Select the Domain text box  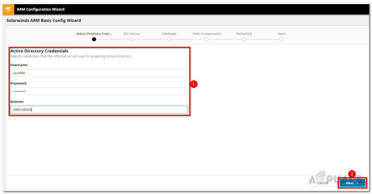[99, 110]
